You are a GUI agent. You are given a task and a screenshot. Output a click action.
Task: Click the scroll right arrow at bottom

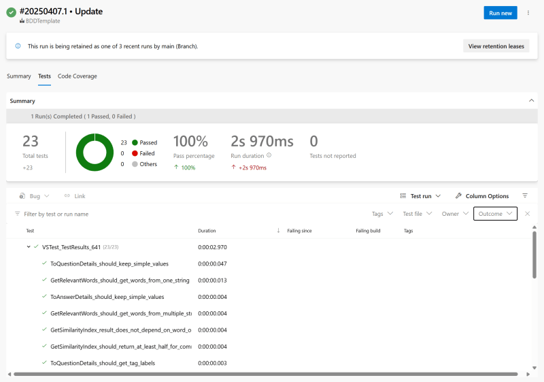528,374
